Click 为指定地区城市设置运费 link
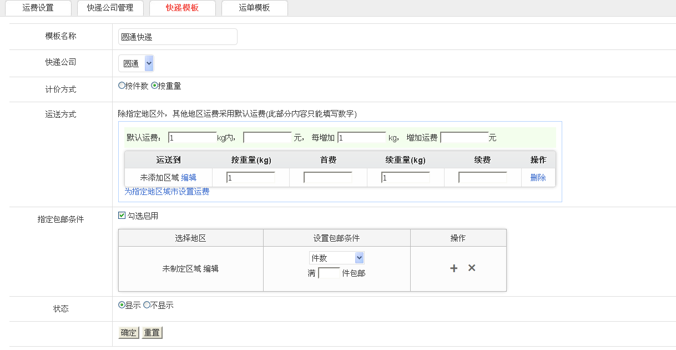The image size is (676, 350). click(x=167, y=192)
